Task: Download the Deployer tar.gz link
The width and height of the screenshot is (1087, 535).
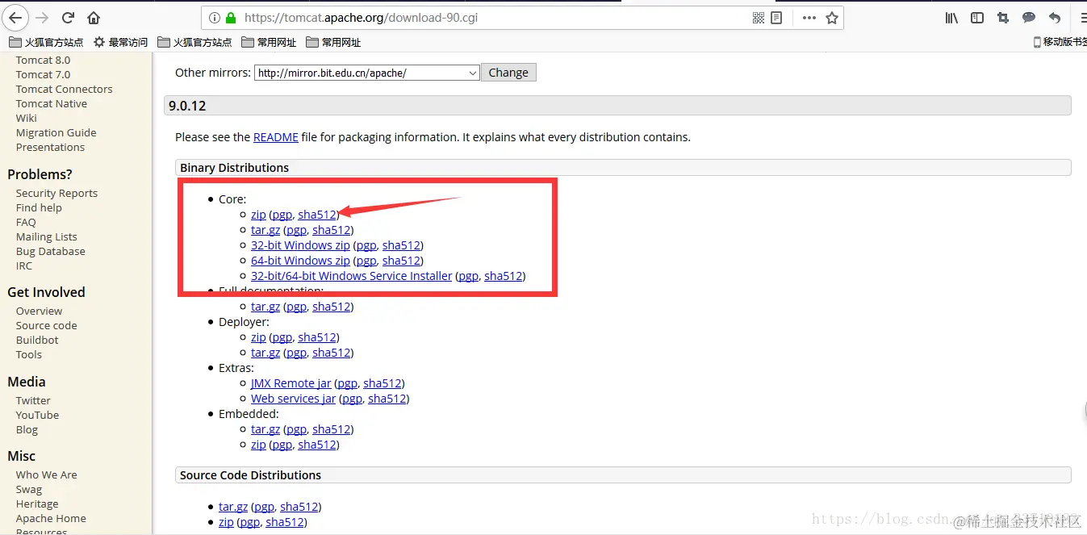Action: click(x=265, y=353)
